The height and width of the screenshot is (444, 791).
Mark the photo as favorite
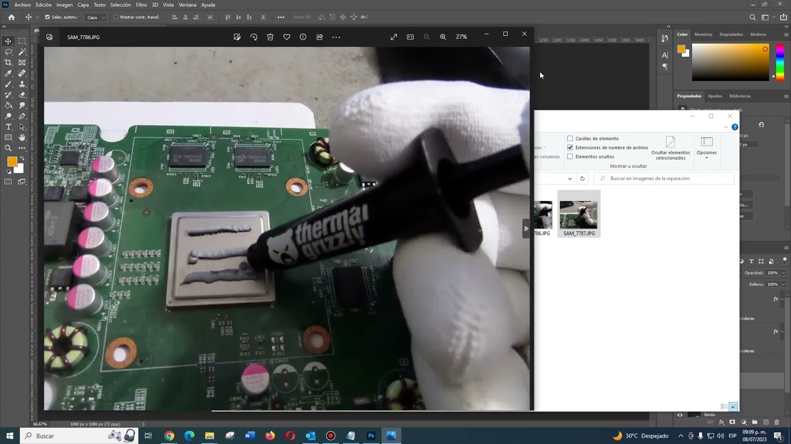[287, 37]
